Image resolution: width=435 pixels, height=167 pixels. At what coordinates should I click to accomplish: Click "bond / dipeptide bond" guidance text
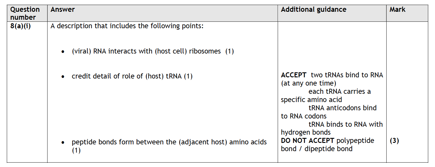317,149
